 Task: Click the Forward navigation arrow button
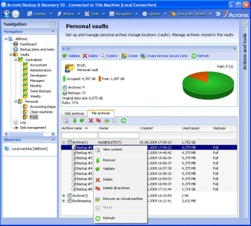(15, 14)
